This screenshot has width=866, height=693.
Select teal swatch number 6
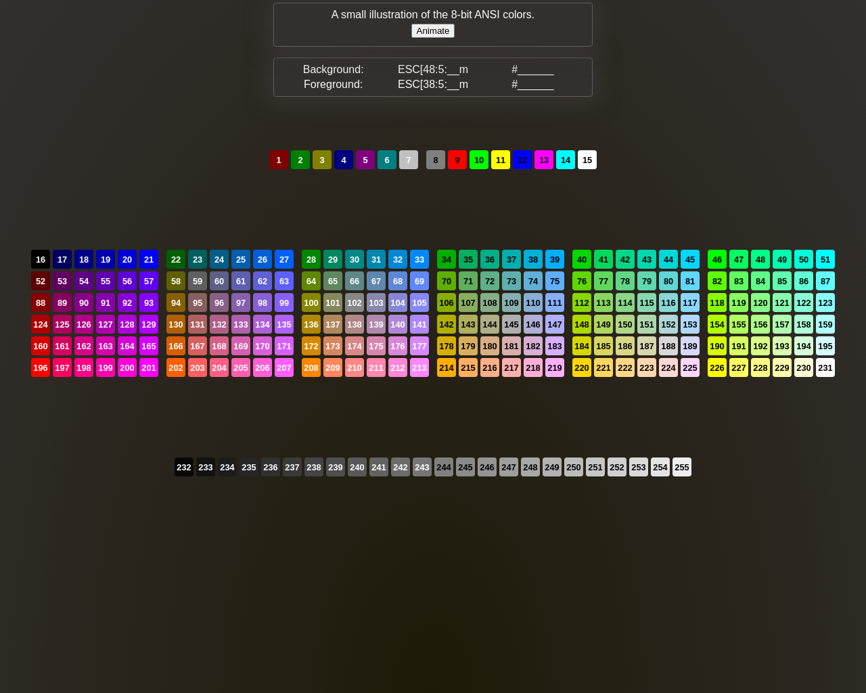coord(387,160)
